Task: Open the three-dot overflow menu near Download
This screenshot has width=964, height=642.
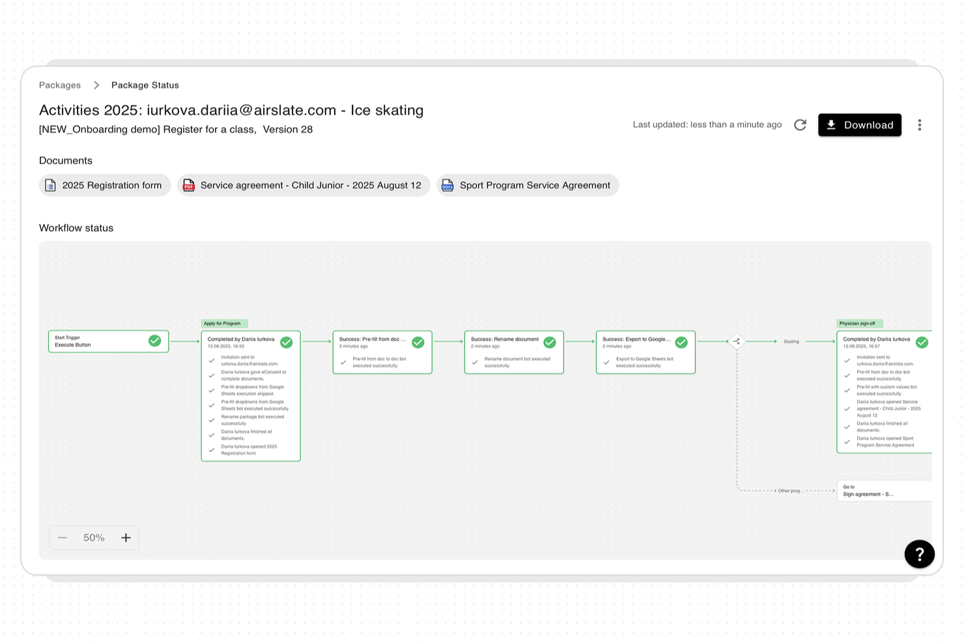Action: [x=920, y=125]
